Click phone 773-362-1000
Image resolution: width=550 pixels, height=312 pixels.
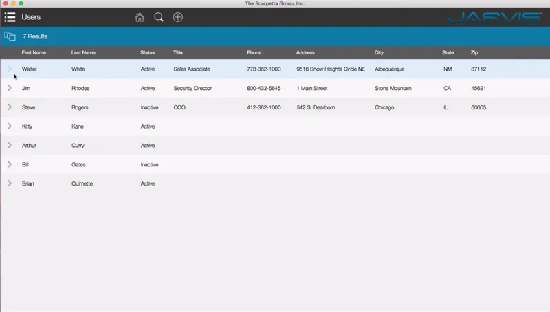point(264,69)
